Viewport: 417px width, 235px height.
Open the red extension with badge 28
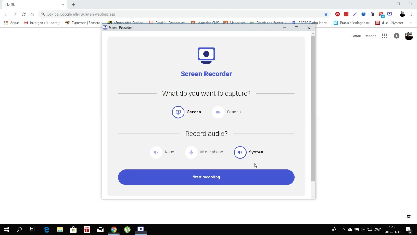(381, 14)
